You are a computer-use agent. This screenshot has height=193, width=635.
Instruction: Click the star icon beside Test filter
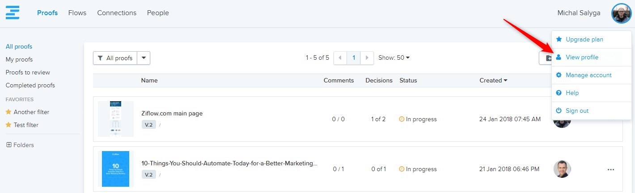8,125
